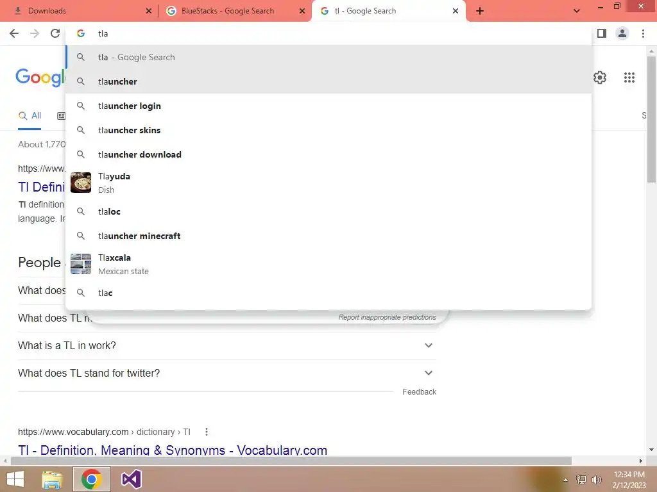Screen dimensions: 657x492
Task: Switch to BlueStacks - Google Search tab
Action: point(235,11)
